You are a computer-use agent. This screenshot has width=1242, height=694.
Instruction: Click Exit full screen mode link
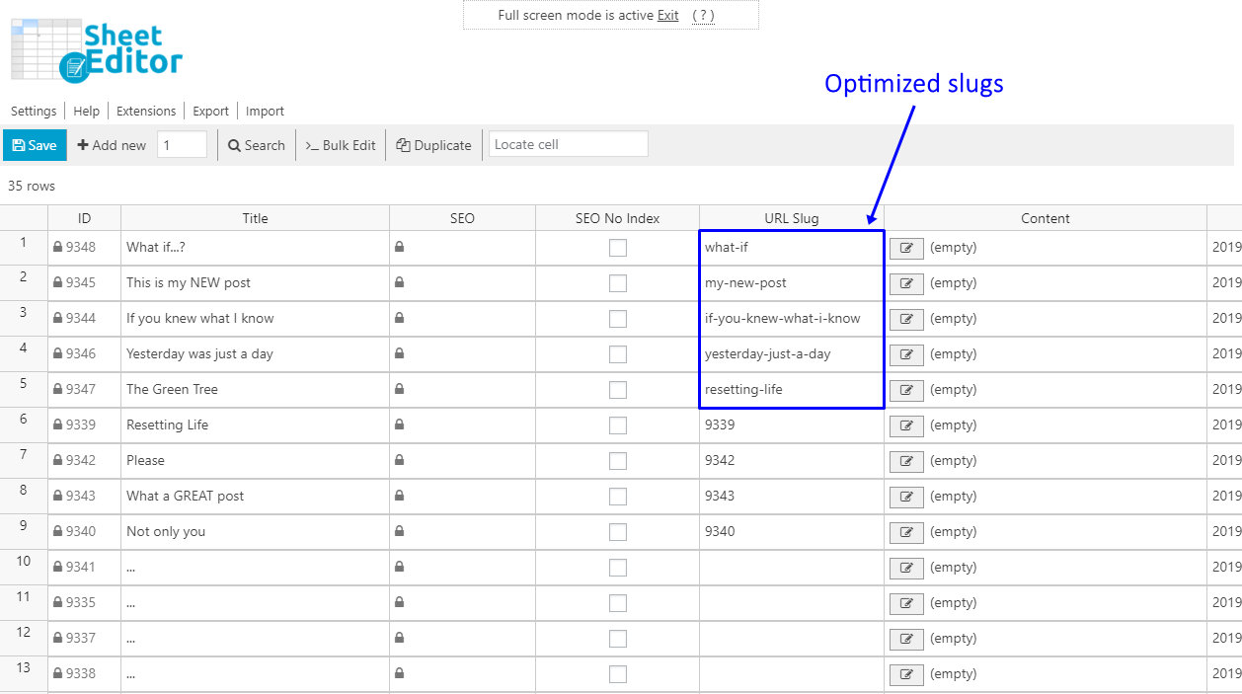click(x=668, y=15)
